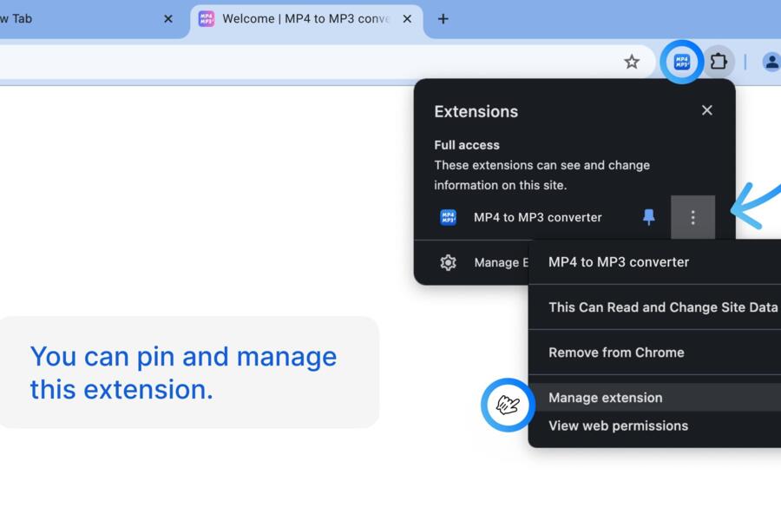Unpin MP4 to MP3 converter via pin icon

click(x=648, y=217)
